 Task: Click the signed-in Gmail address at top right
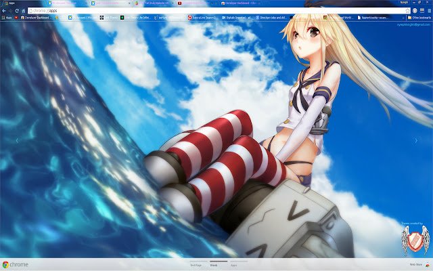[413, 24]
